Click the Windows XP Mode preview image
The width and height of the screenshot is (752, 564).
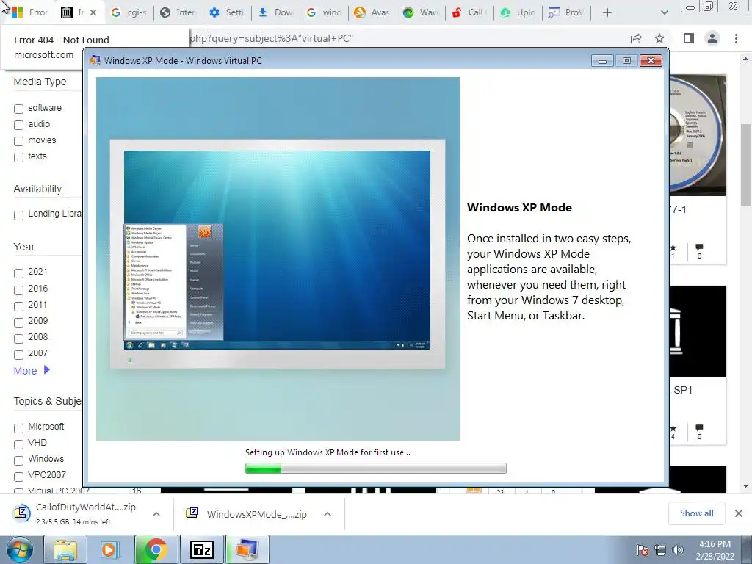click(278, 258)
